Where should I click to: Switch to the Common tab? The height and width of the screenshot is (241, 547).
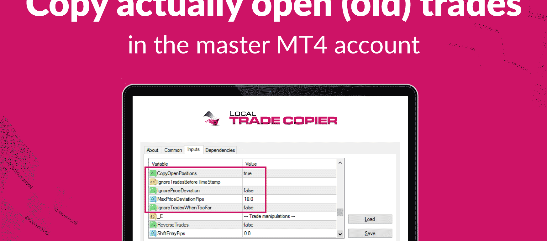point(173,150)
